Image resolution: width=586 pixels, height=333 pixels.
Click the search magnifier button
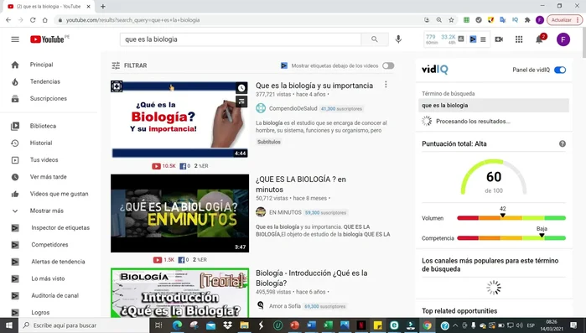click(x=375, y=39)
